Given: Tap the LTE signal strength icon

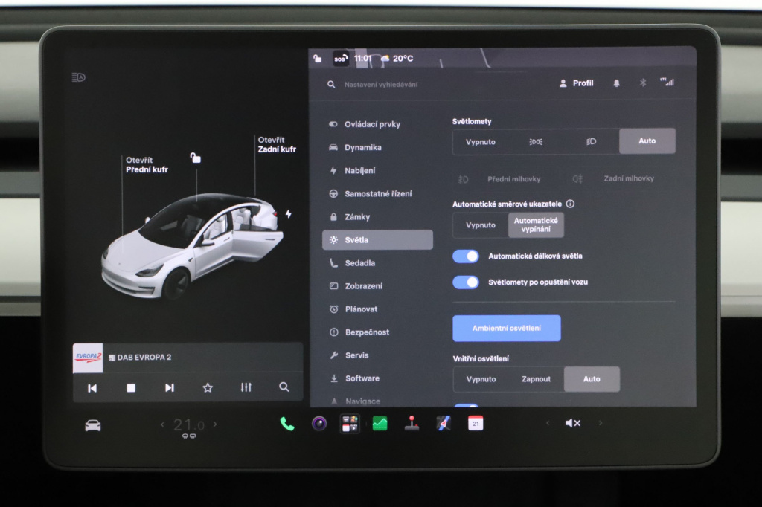Looking at the screenshot, I should 667,82.
